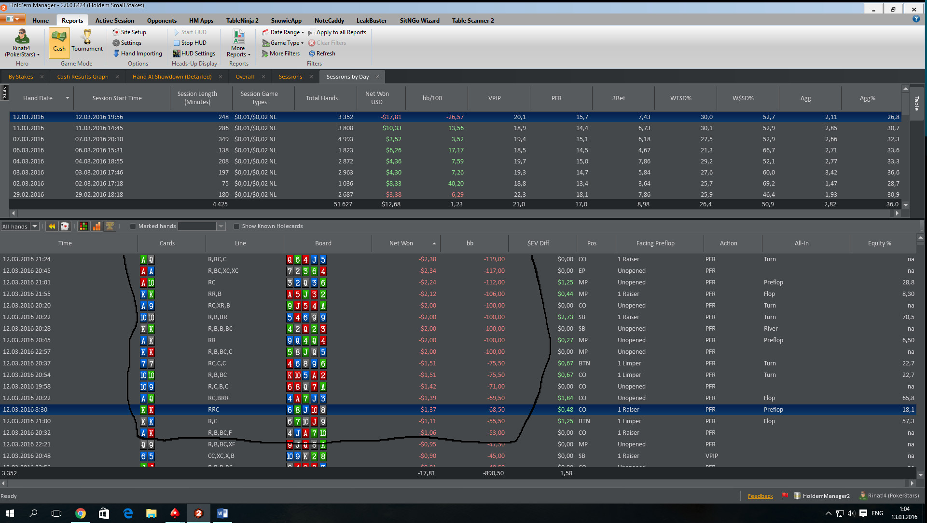
Task: Open PokerStars from the taskbar
Action: (x=175, y=513)
